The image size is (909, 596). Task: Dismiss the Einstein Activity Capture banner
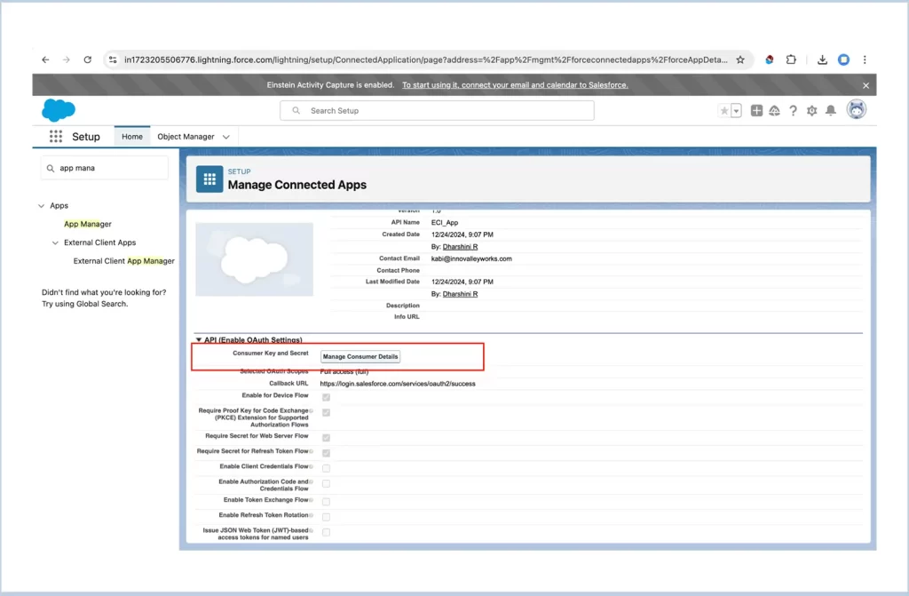click(x=866, y=85)
